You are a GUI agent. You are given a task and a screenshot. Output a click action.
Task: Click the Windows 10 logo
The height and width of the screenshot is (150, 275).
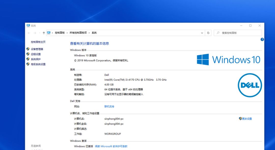click(x=228, y=60)
